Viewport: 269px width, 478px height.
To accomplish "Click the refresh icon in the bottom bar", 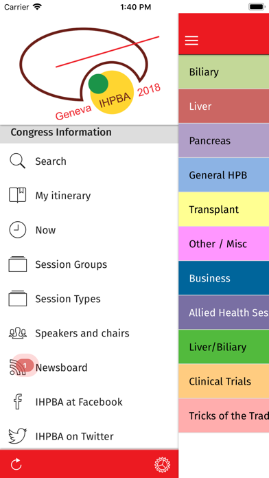I will (16, 464).
